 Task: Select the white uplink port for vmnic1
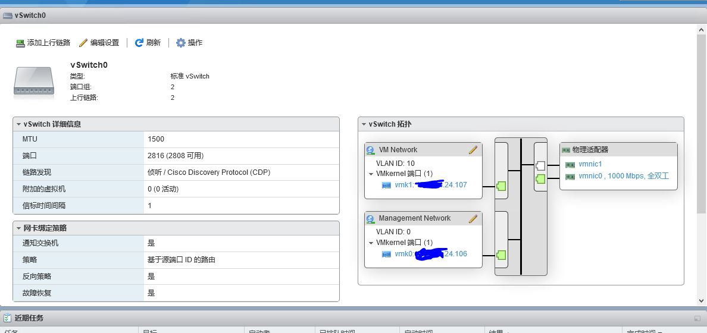[540, 166]
